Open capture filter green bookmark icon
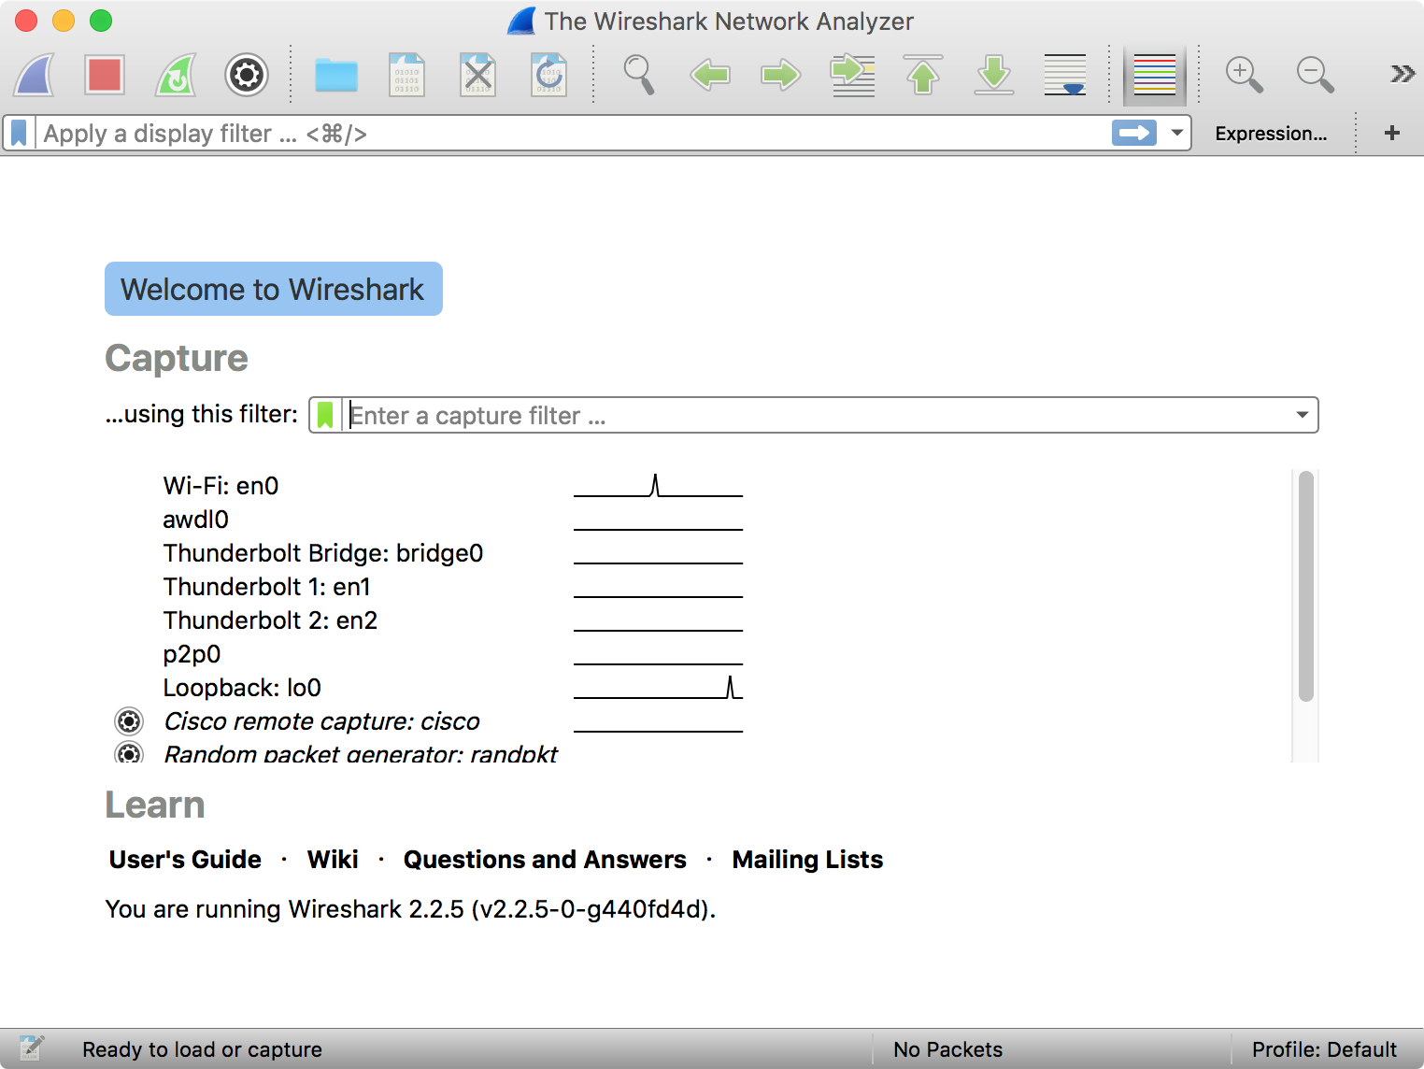 click(325, 415)
